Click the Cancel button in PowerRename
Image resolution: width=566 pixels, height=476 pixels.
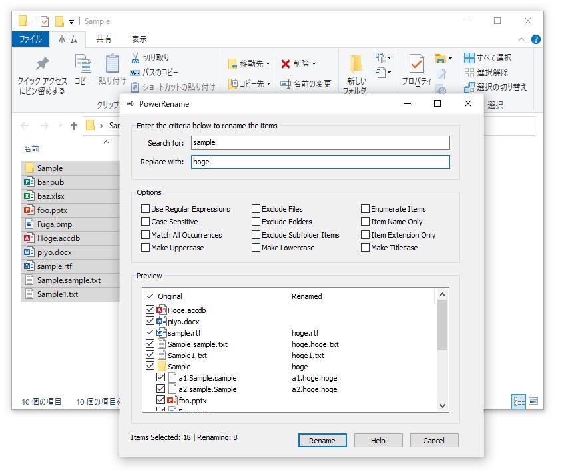click(434, 441)
